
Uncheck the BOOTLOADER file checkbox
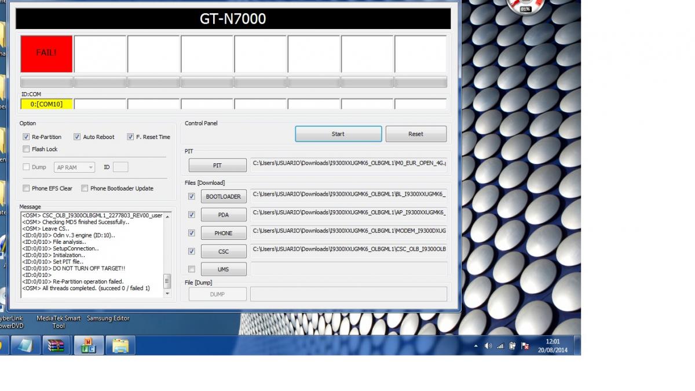[x=192, y=196]
